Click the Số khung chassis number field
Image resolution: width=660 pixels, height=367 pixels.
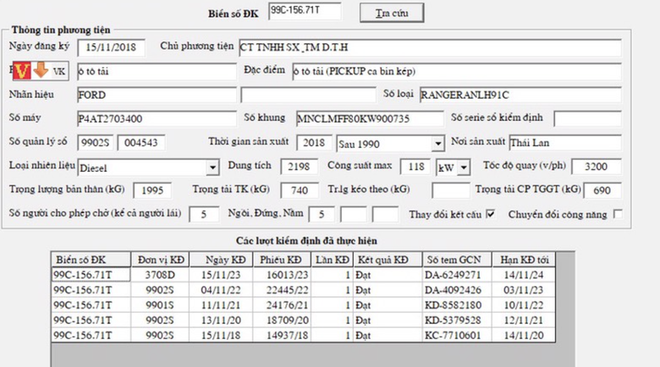[x=368, y=118]
